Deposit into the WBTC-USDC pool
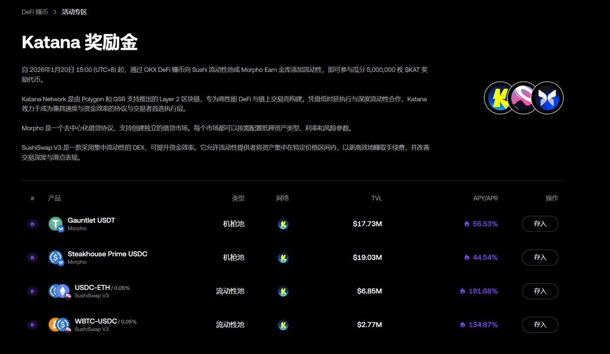 (540, 324)
